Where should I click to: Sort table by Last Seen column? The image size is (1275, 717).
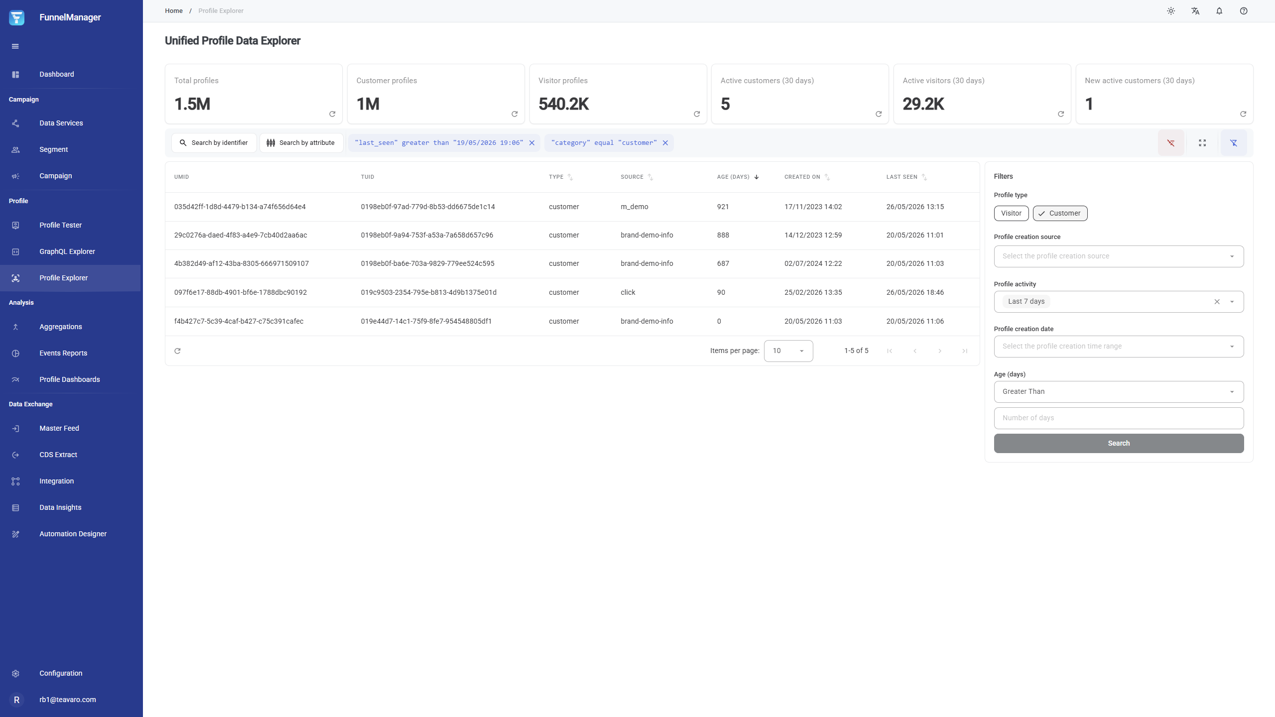pyautogui.click(x=924, y=177)
